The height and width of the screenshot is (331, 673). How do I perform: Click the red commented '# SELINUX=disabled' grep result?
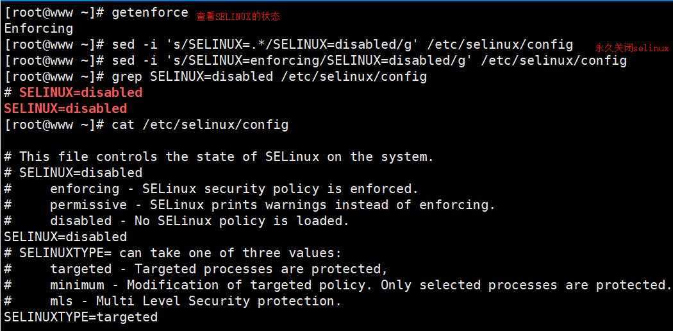(73, 93)
